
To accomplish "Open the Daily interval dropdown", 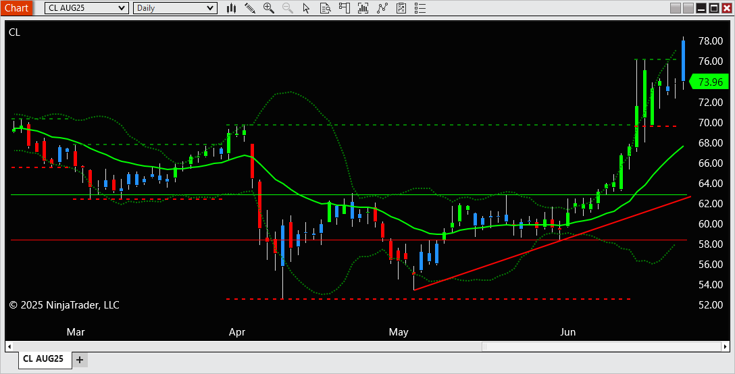I will (175, 8).
